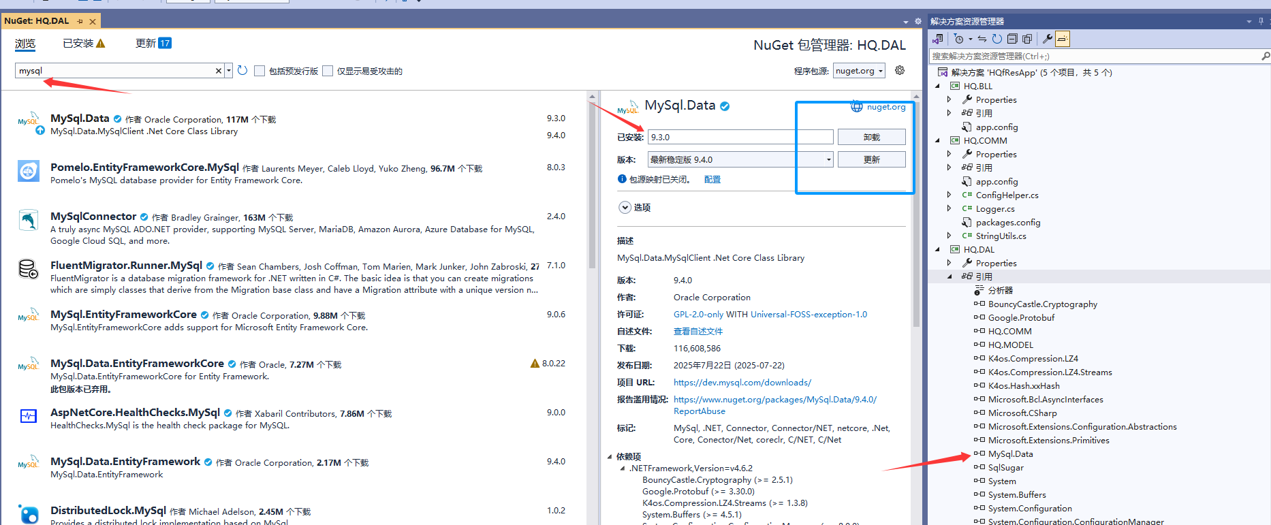Open the dropdown arrow beside the pending changes filter
The image size is (1271, 525).
click(x=971, y=39)
